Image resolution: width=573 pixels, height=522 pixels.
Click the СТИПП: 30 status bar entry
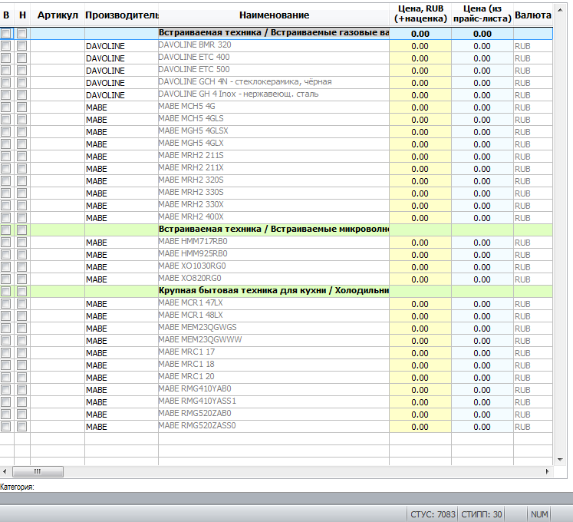tap(481, 514)
